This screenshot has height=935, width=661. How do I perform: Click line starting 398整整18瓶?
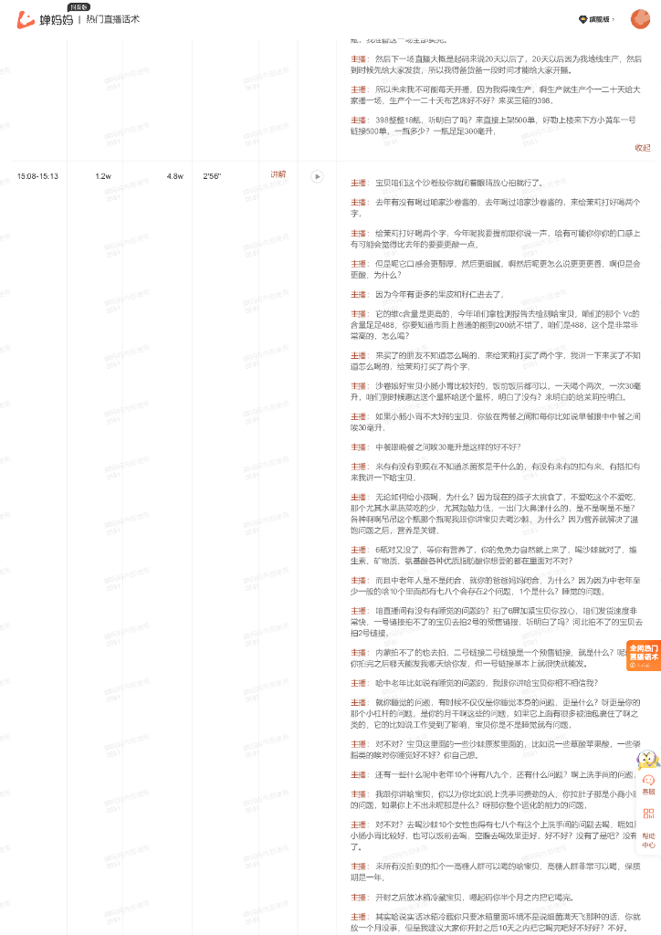[493, 126]
